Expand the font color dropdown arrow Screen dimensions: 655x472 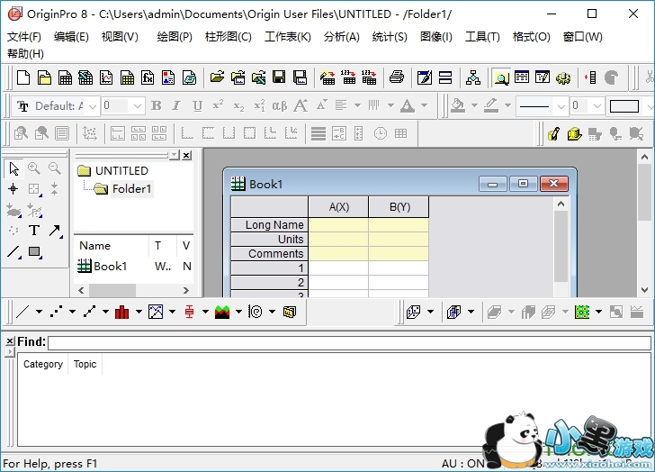(424, 105)
